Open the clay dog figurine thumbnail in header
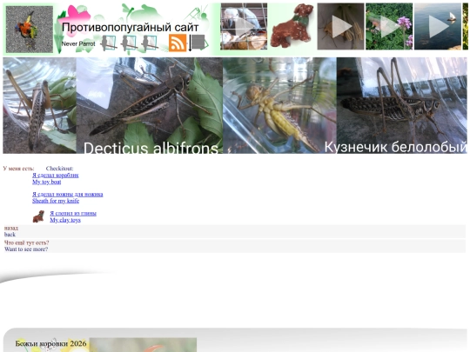 292,26
